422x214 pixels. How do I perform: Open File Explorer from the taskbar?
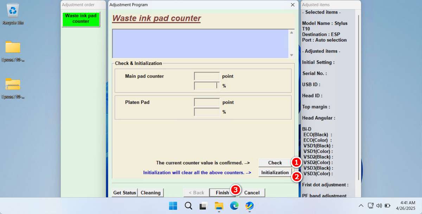click(x=219, y=206)
